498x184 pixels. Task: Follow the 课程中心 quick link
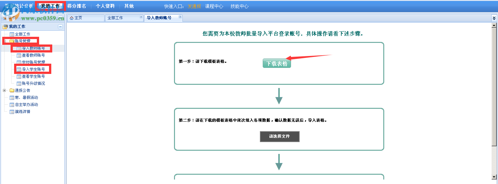214,6
